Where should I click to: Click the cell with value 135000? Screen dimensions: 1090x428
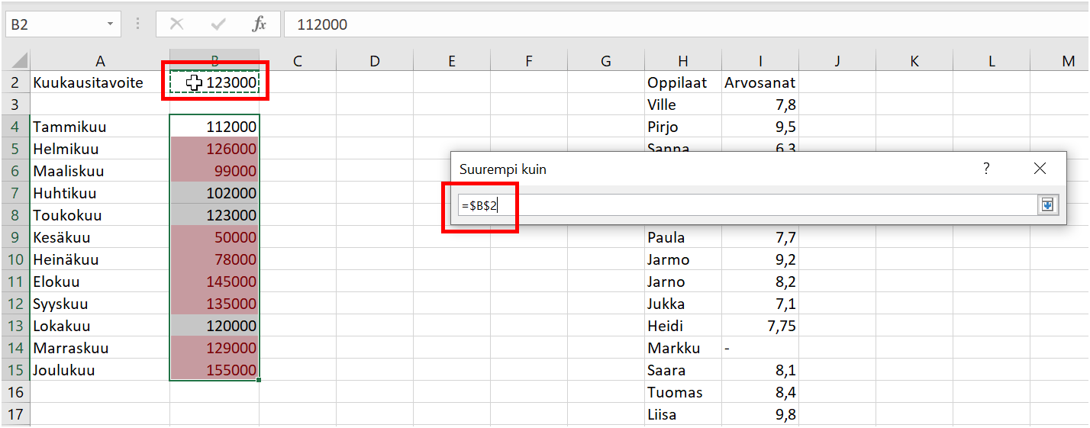click(214, 304)
